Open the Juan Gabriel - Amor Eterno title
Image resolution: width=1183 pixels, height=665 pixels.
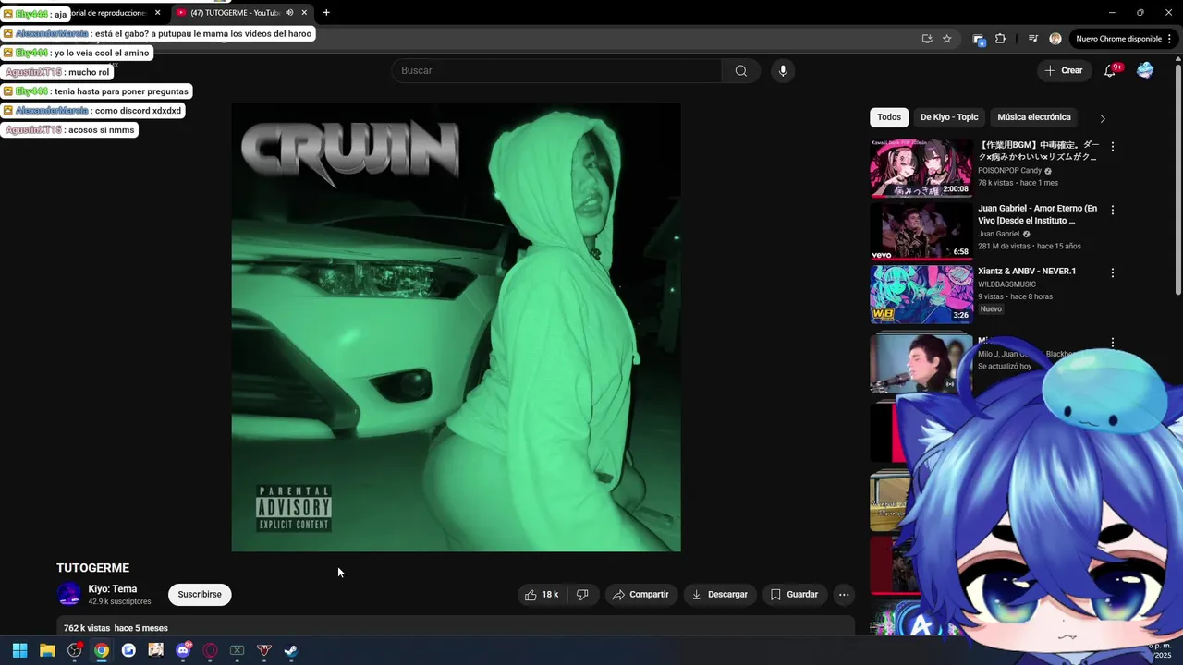click(1038, 215)
